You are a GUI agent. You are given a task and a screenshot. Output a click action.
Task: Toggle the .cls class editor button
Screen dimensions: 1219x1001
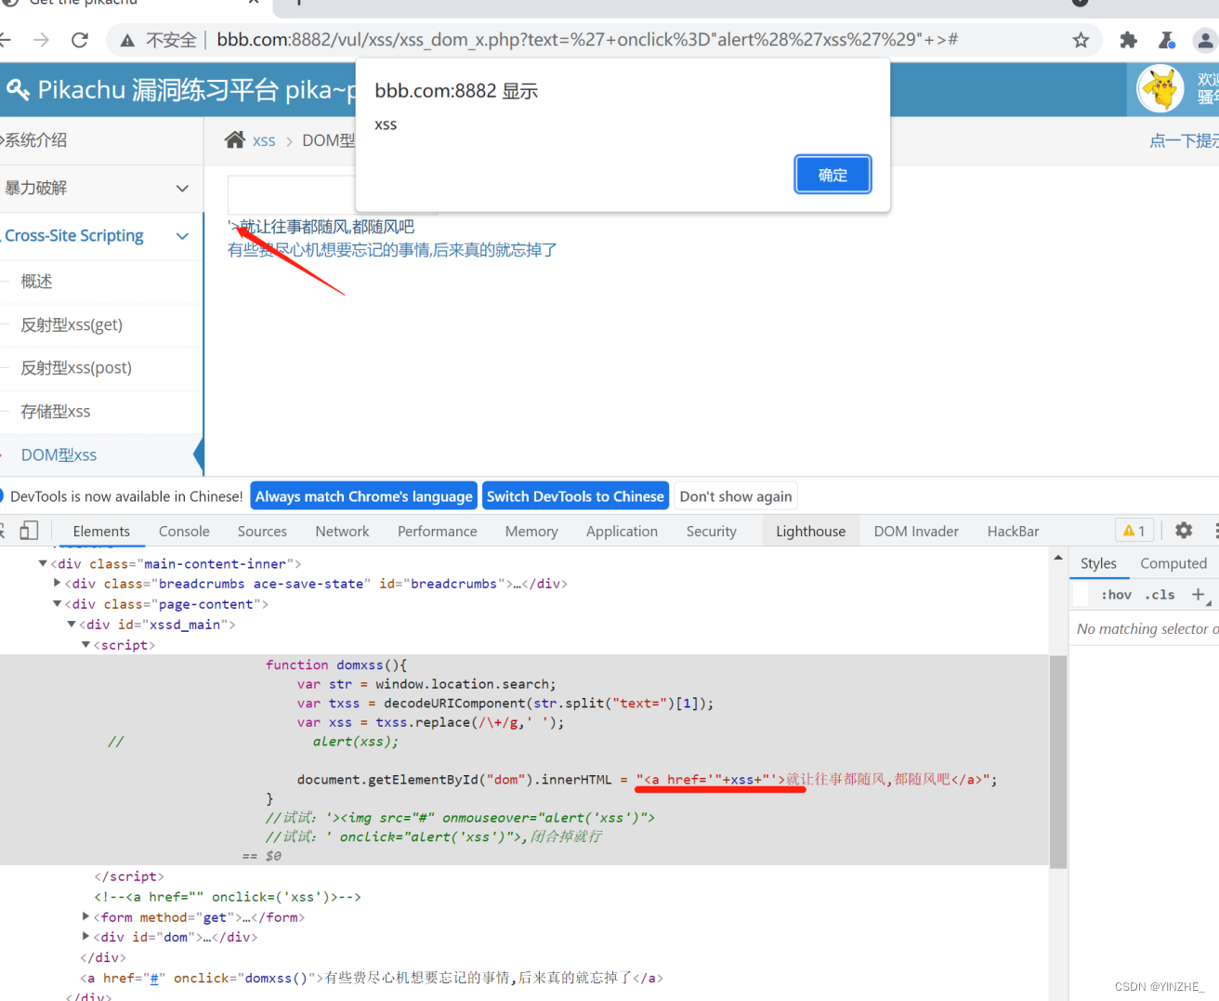(x=1160, y=595)
